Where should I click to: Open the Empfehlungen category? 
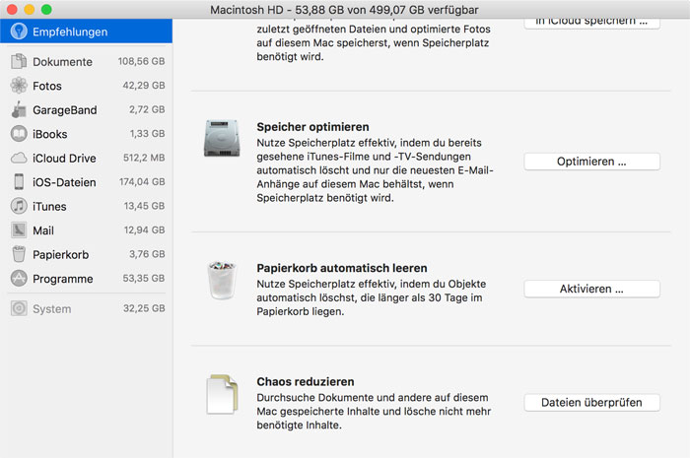click(x=87, y=32)
